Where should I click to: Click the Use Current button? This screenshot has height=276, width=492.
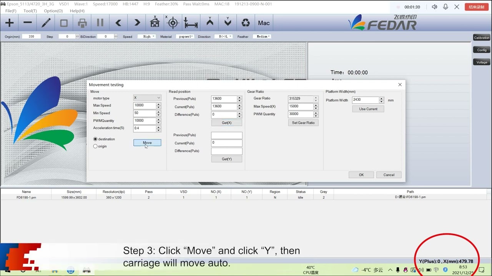point(368,109)
